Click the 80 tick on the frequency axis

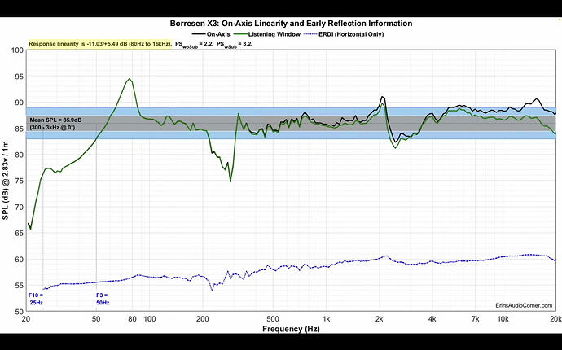pyautogui.click(x=132, y=319)
